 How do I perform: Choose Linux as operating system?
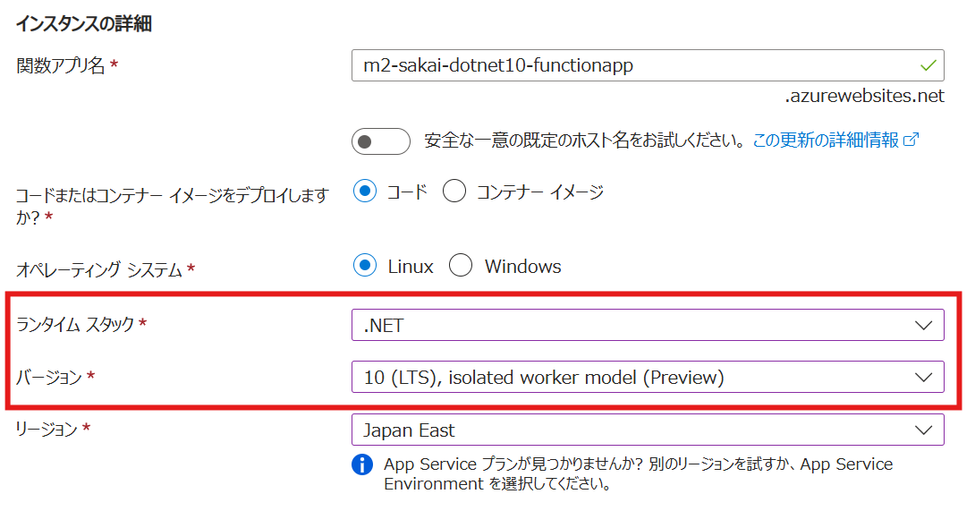tap(365, 265)
